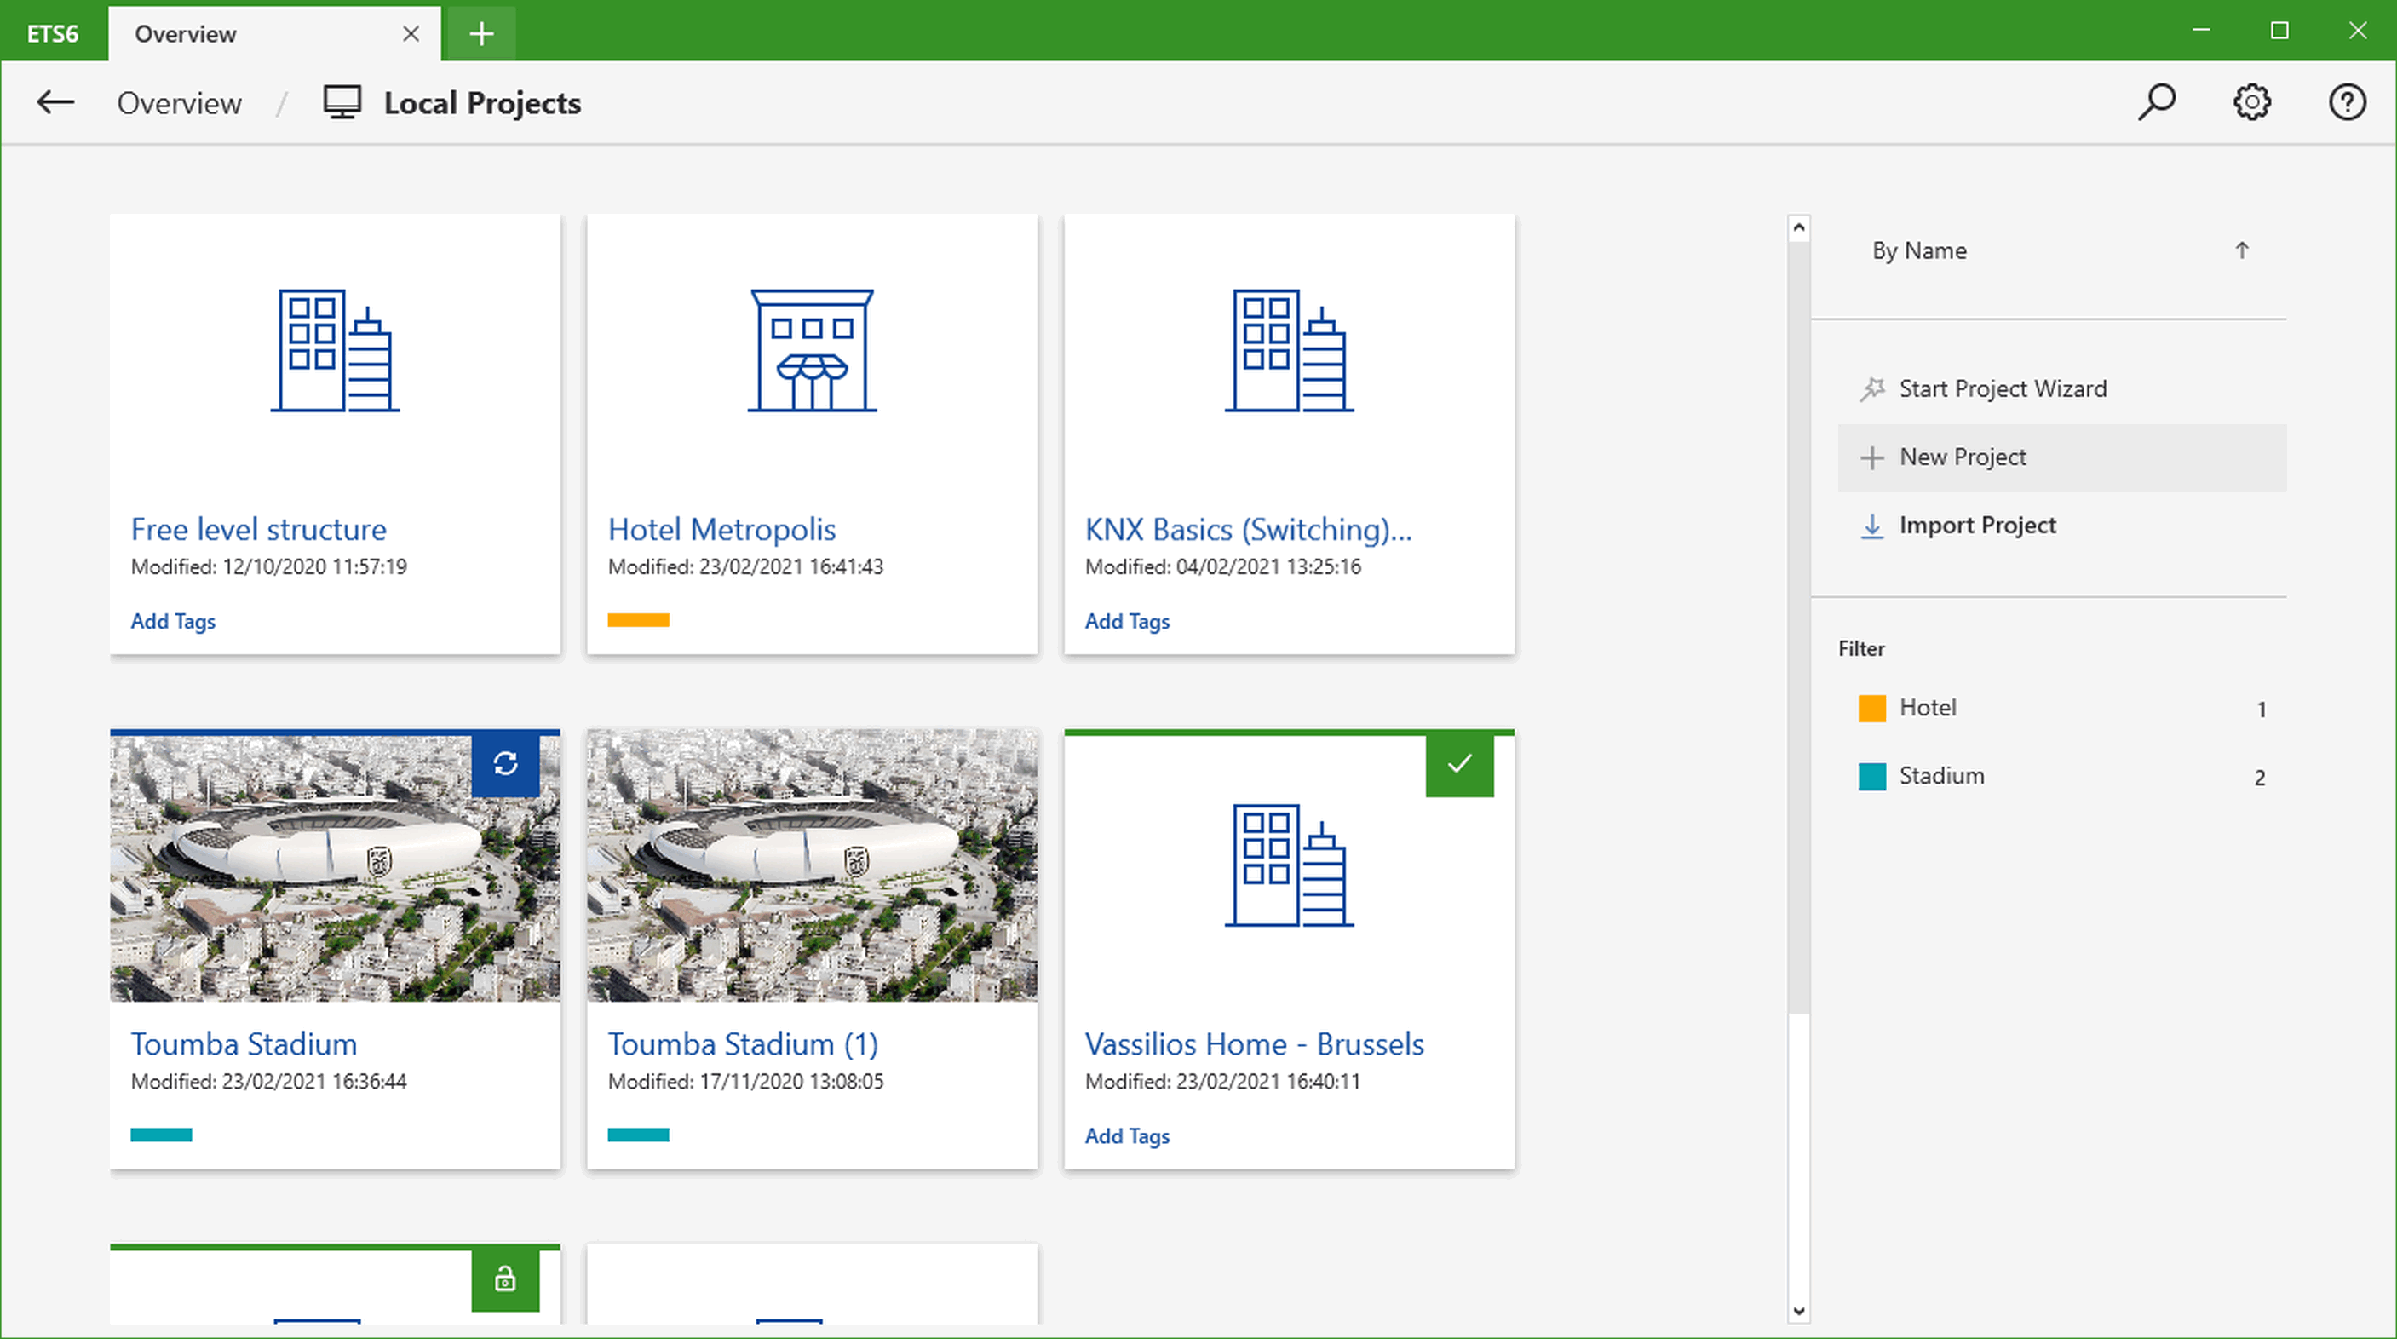Click Modified date 12/10/2020 11:57:19

click(269, 566)
